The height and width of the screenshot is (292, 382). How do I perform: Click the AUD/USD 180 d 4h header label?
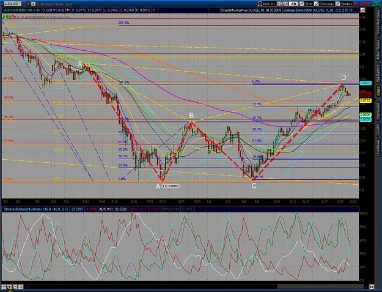21,10
